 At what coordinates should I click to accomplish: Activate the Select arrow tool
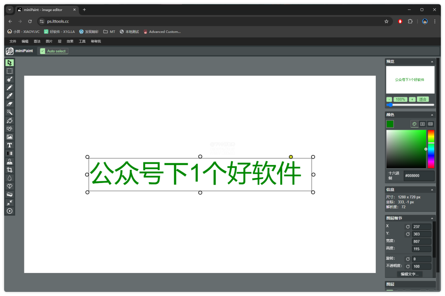click(9, 62)
